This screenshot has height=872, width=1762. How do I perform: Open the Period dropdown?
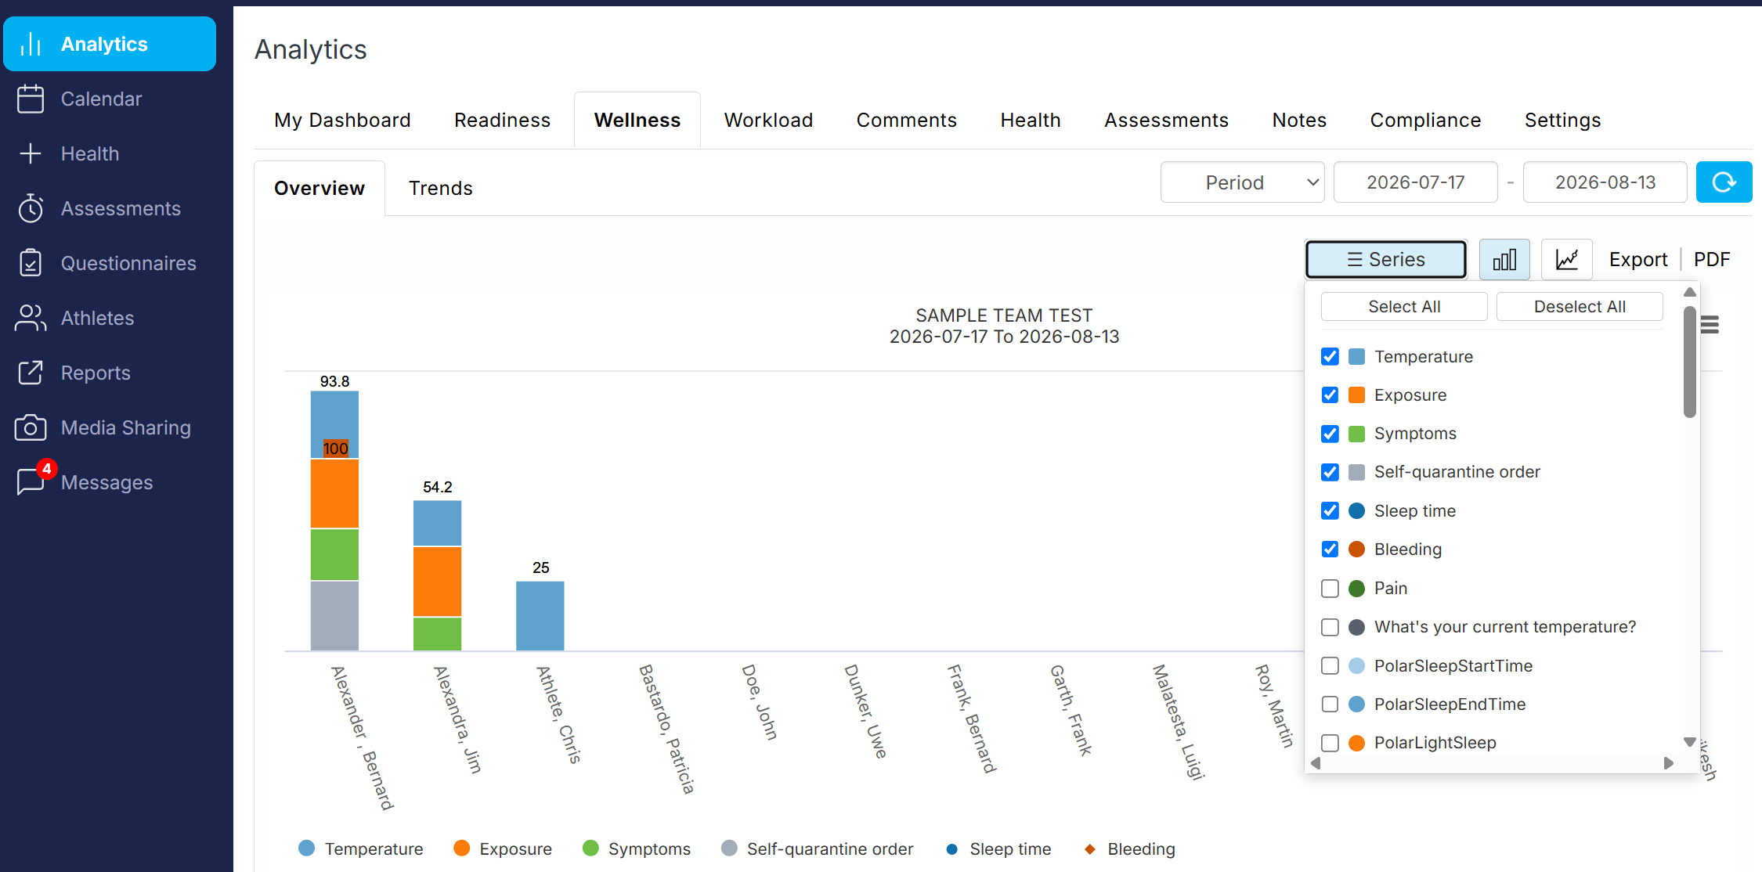[1242, 182]
